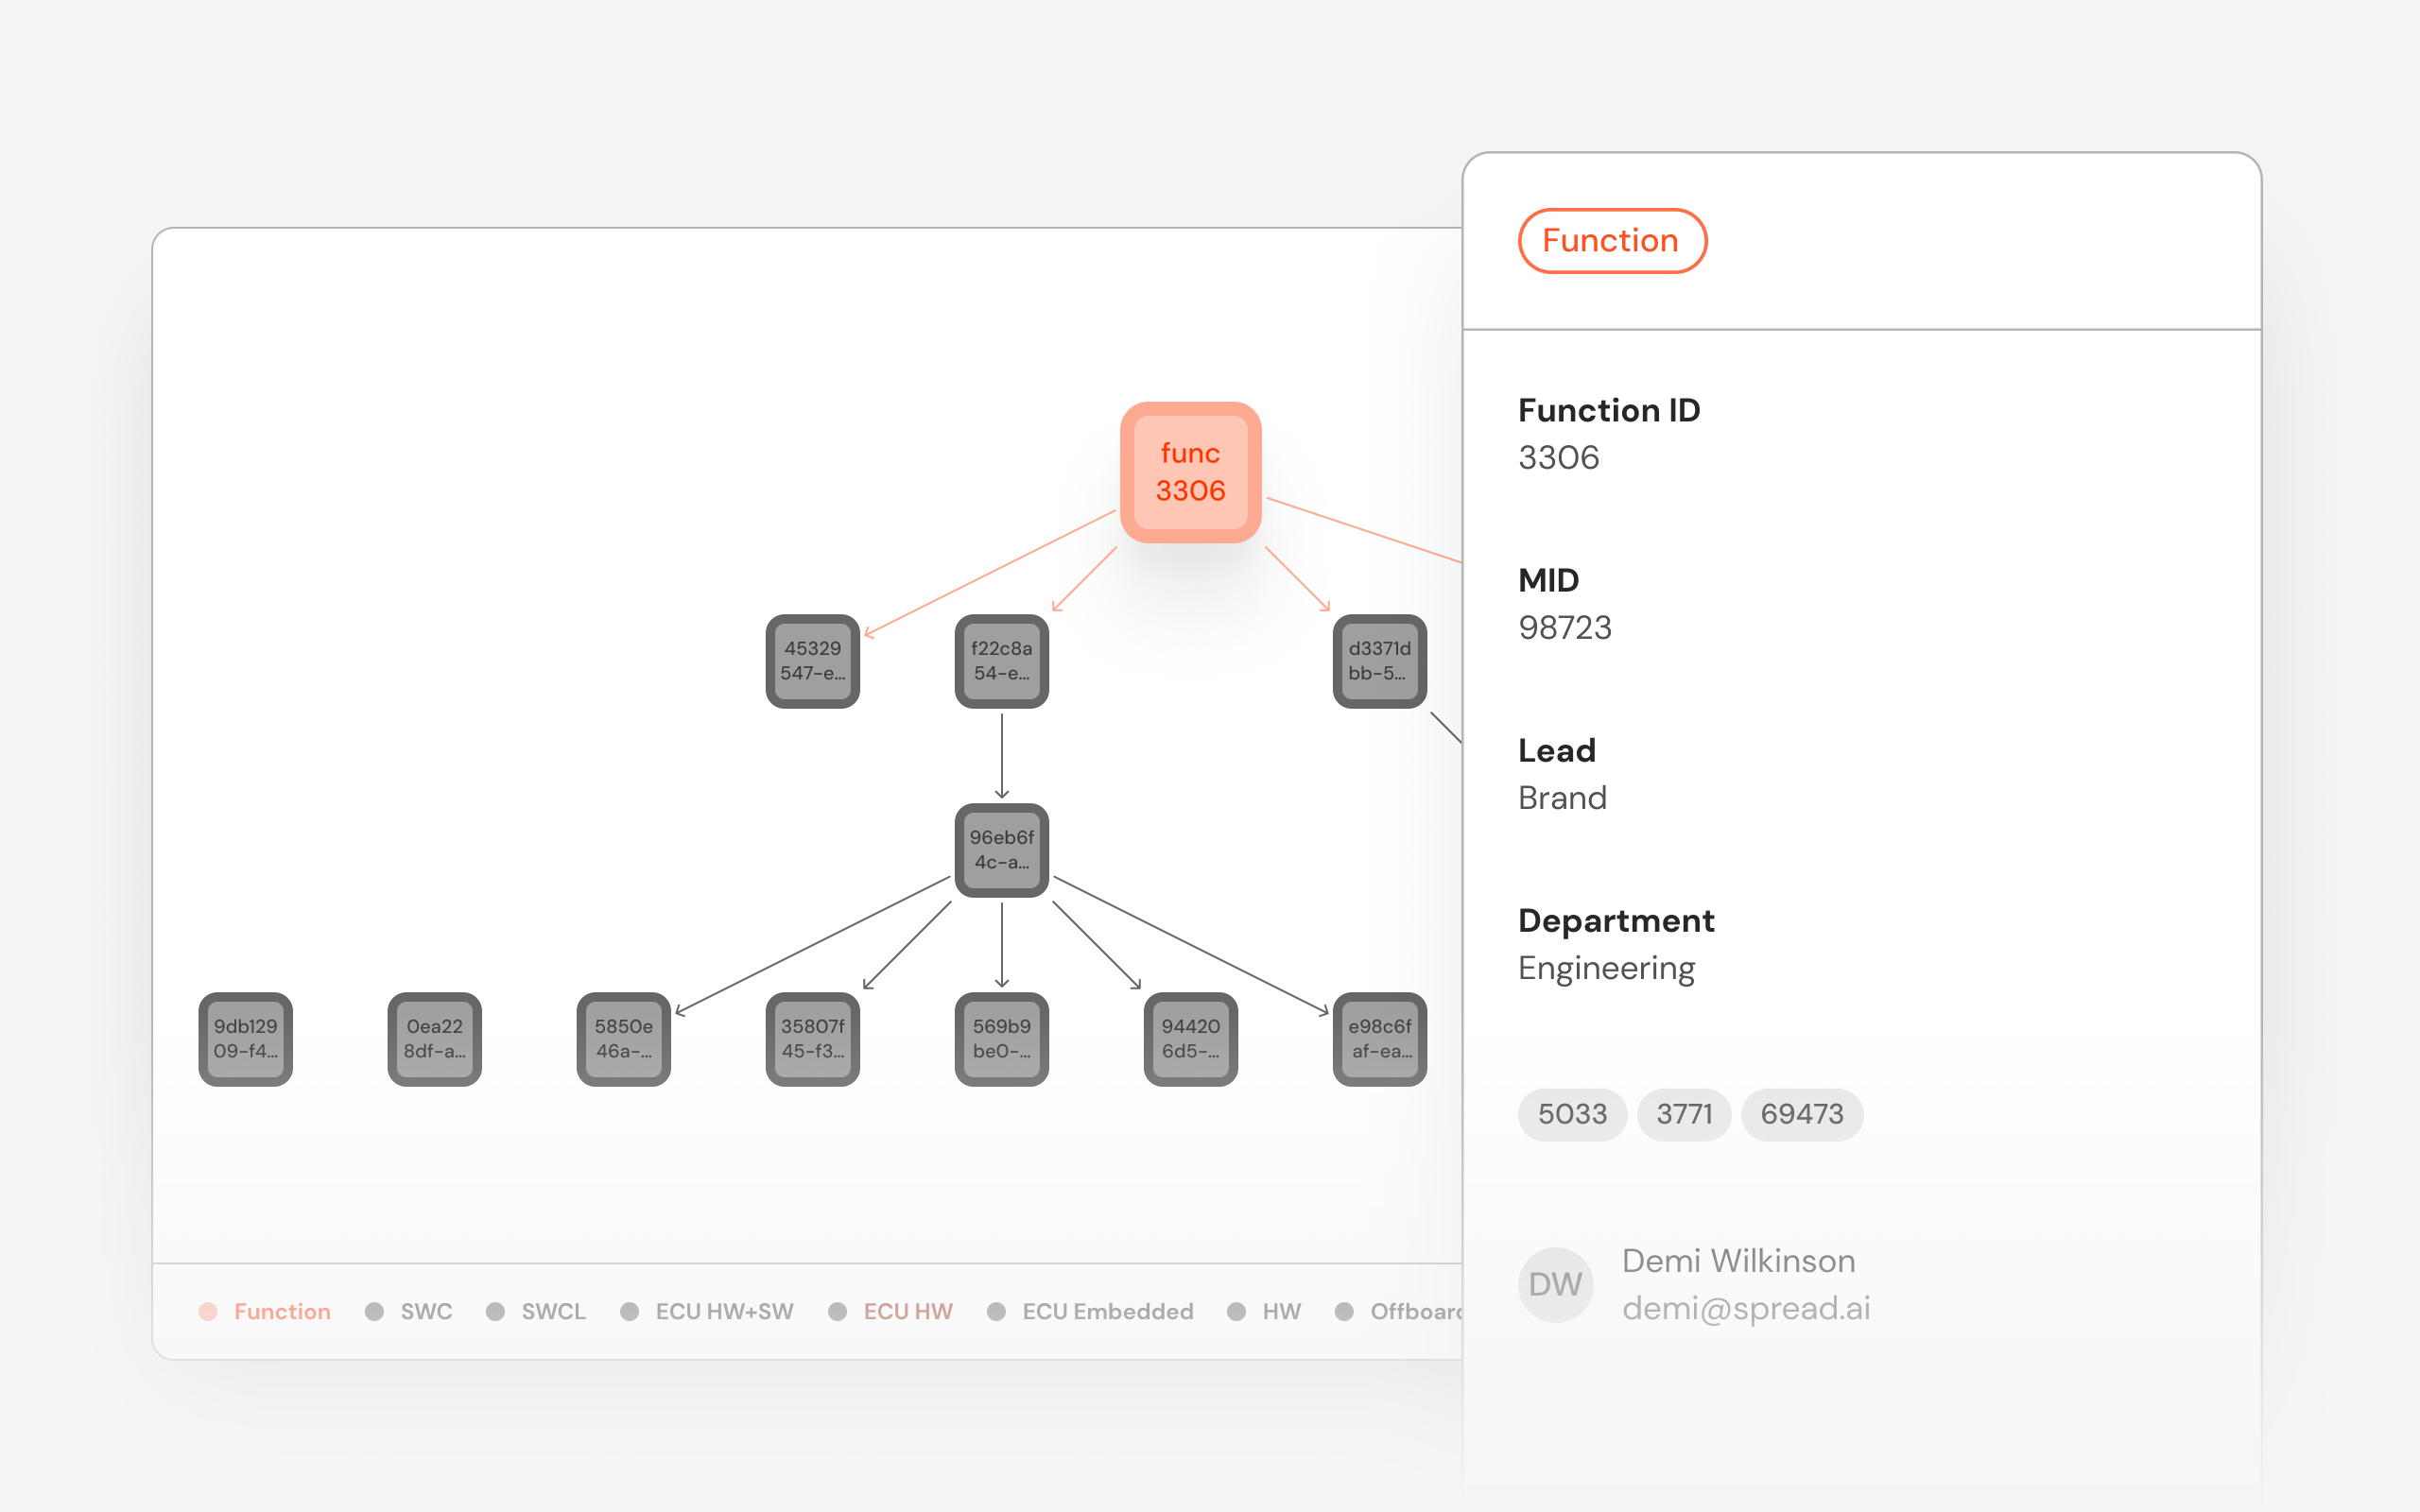
Task: Click the MID label
Action: point(1549,580)
